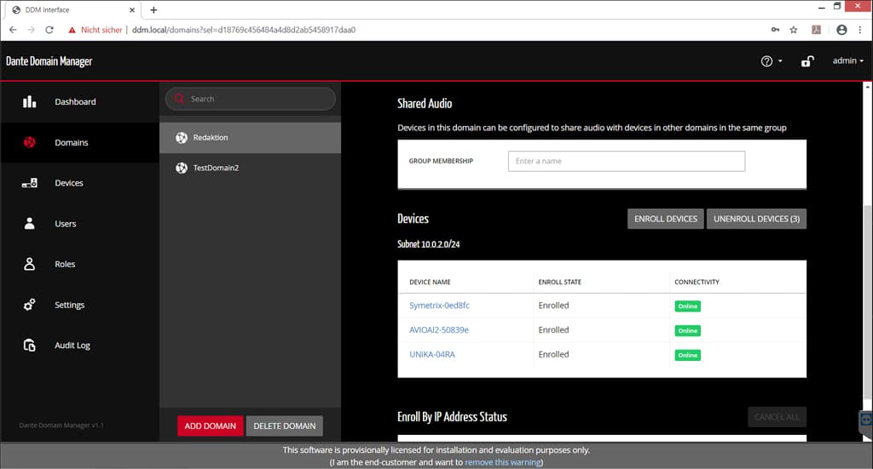873x469 pixels.
Task: Click the Online badge for Symetrix-0ed8fc
Action: (688, 306)
